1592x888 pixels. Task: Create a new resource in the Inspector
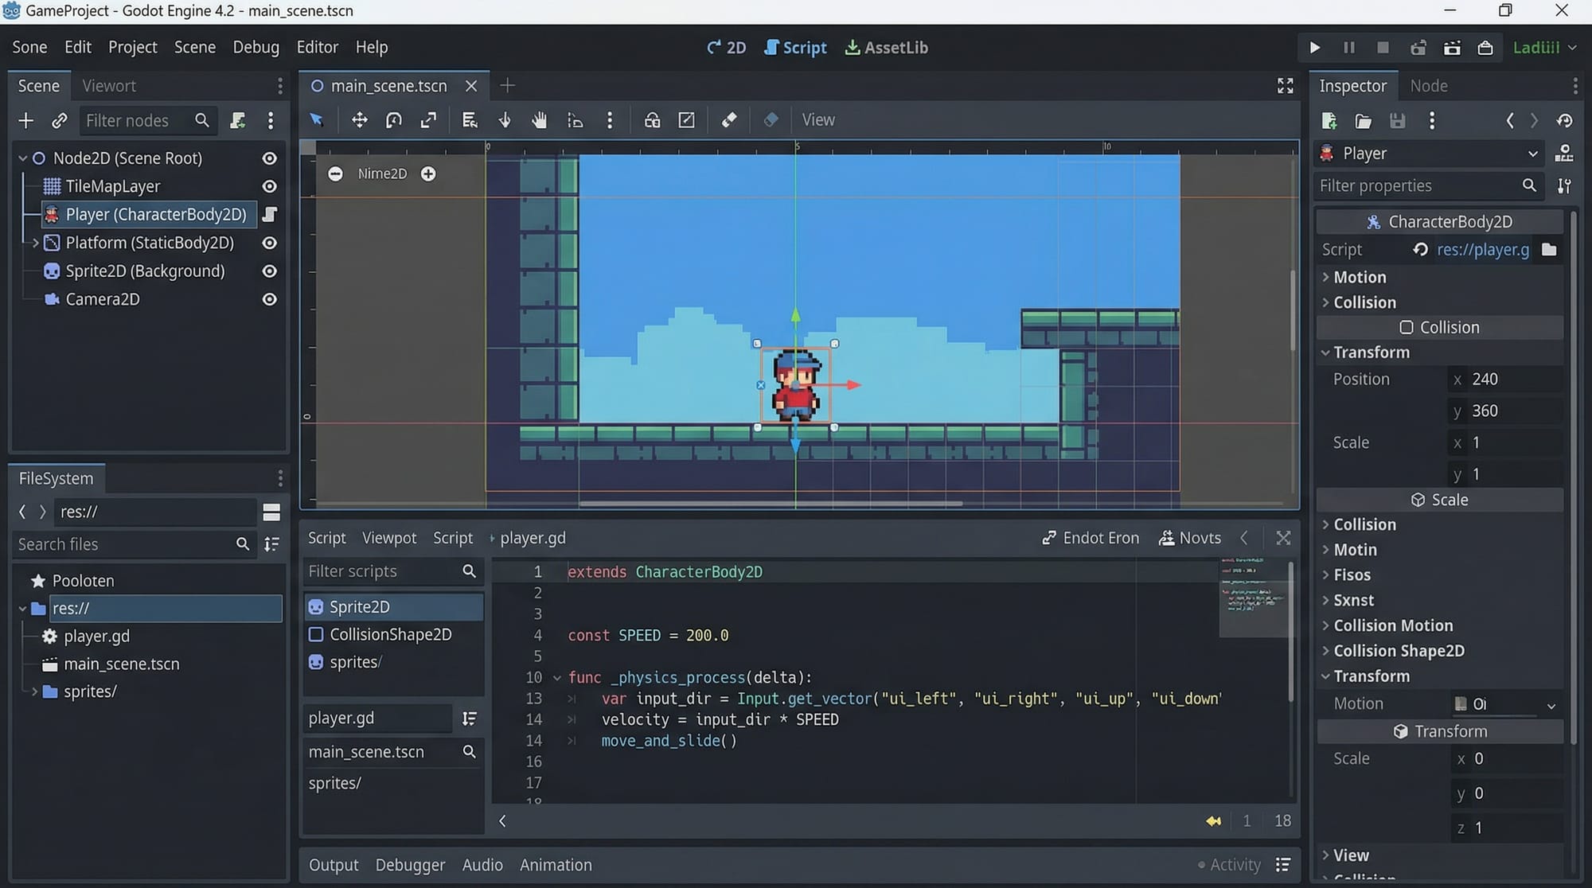tap(1328, 120)
